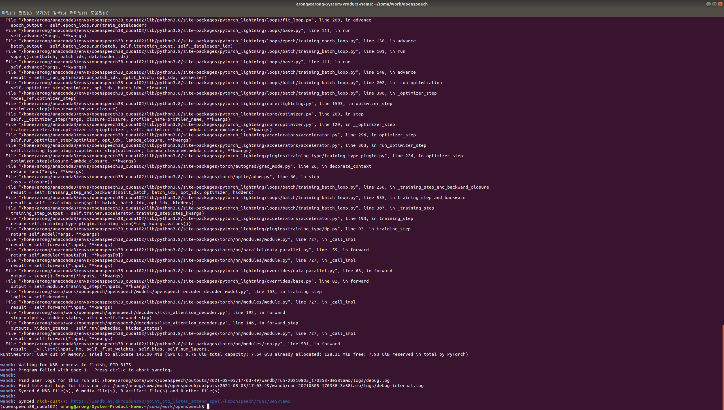Open the 터미널(T) menu
The width and height of the screenshot is (724, 410).
click(x=78, y=13)
